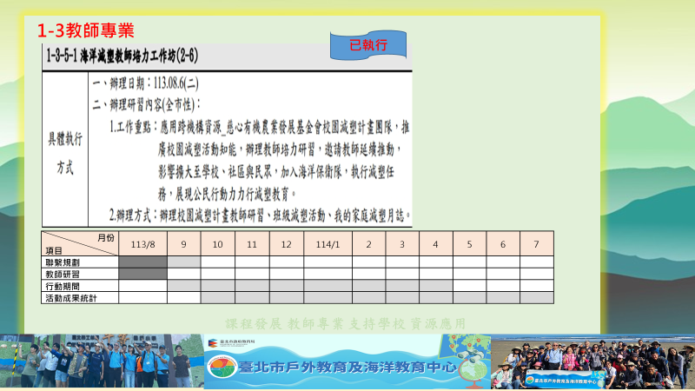The height and width of the screenshot is (391, 695).
Task: Click the 臺北市戶外教育及海洋教育中心 banner title
Action: 348,368
